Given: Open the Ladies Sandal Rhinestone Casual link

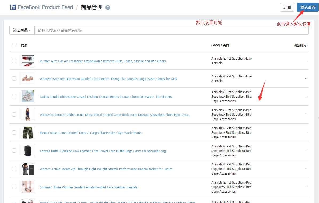Looking at the screenshot, I should [106, 97].
